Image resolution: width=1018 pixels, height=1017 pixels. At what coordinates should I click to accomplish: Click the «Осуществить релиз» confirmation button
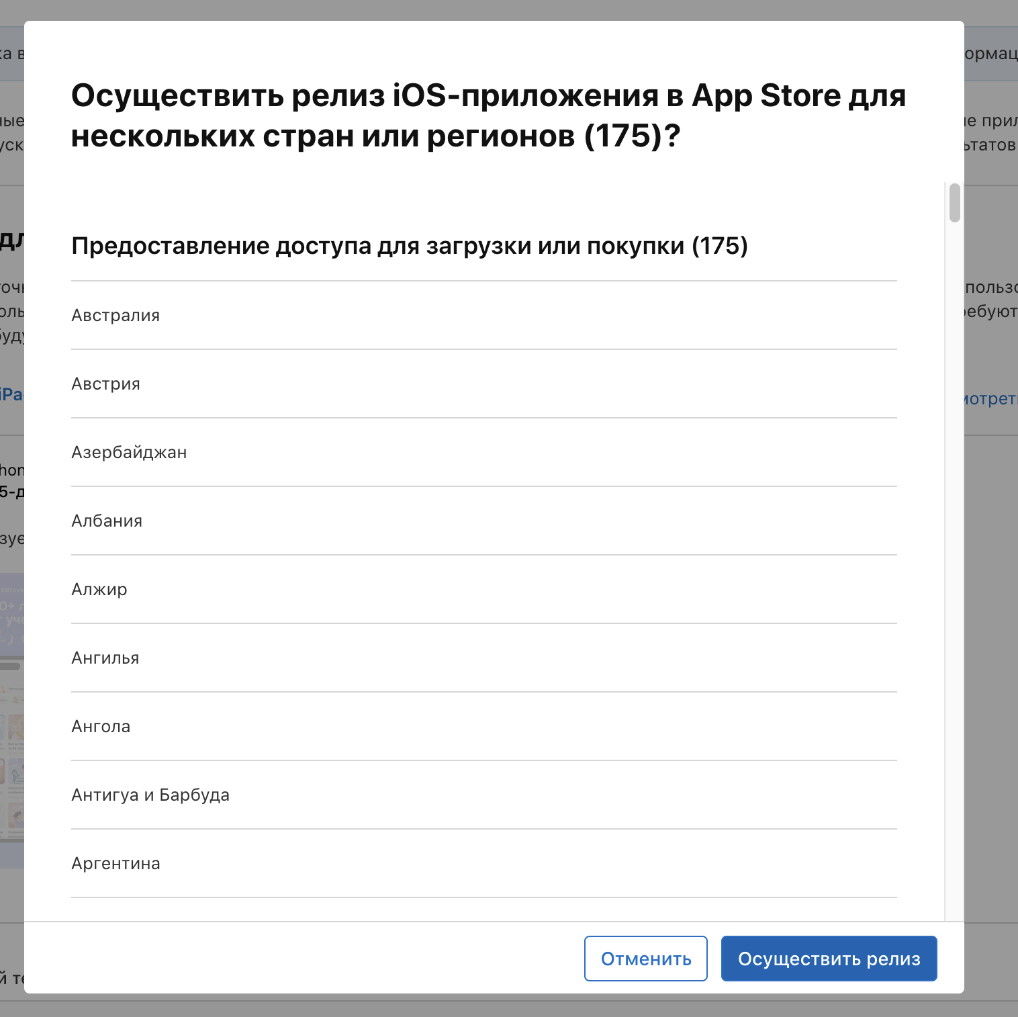click(x=829, y=959)
